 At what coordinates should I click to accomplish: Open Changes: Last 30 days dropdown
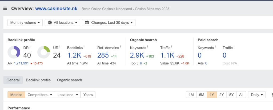point(109,23)
